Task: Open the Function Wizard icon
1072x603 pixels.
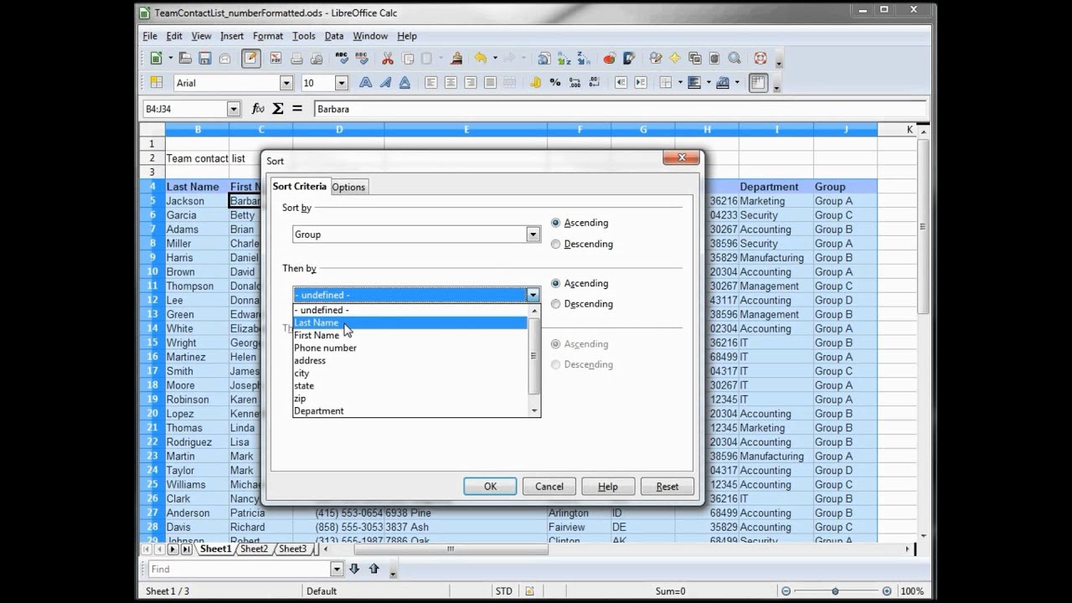Action: pyautogui.click(x=258, y=109)
